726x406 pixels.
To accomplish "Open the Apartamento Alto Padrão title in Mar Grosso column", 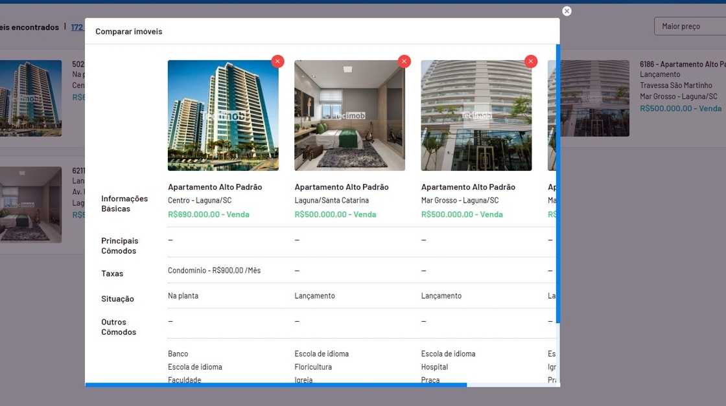I will pos(468,187).
